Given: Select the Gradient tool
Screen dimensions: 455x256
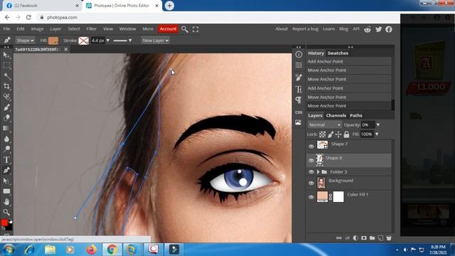Looking at the screenshot, I should [x=6, y=128].
